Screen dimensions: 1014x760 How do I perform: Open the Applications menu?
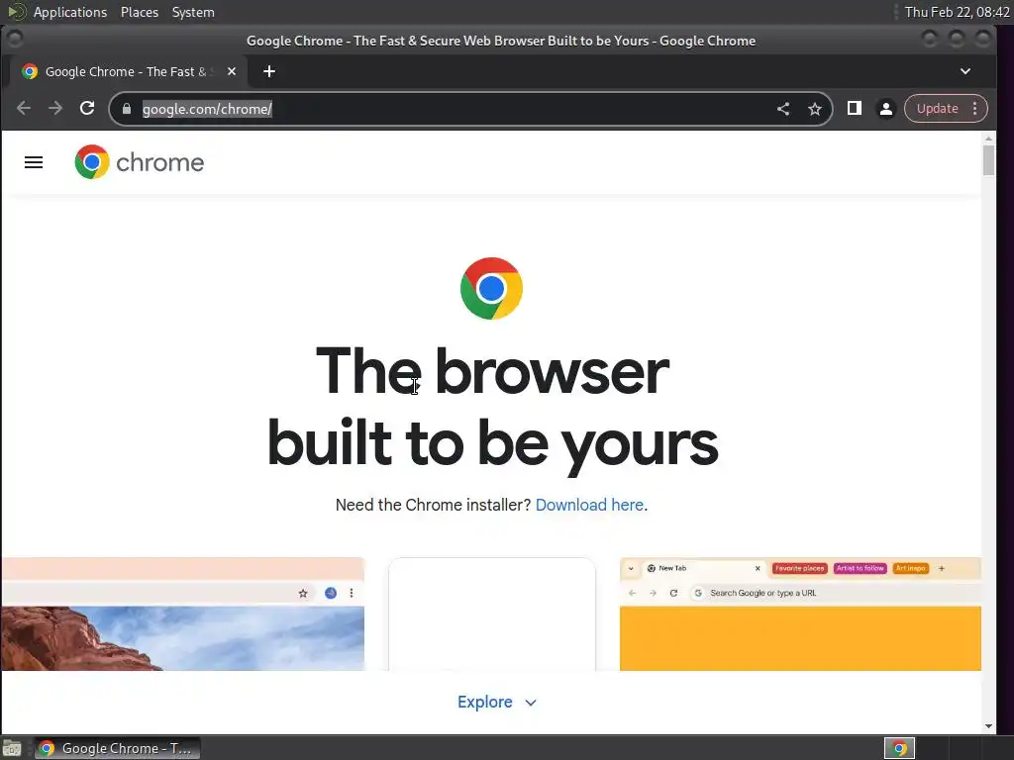tap(70, 12)
